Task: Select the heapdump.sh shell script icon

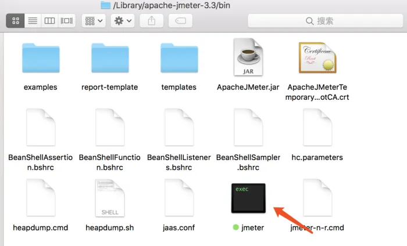Action: tap(110, 198)
